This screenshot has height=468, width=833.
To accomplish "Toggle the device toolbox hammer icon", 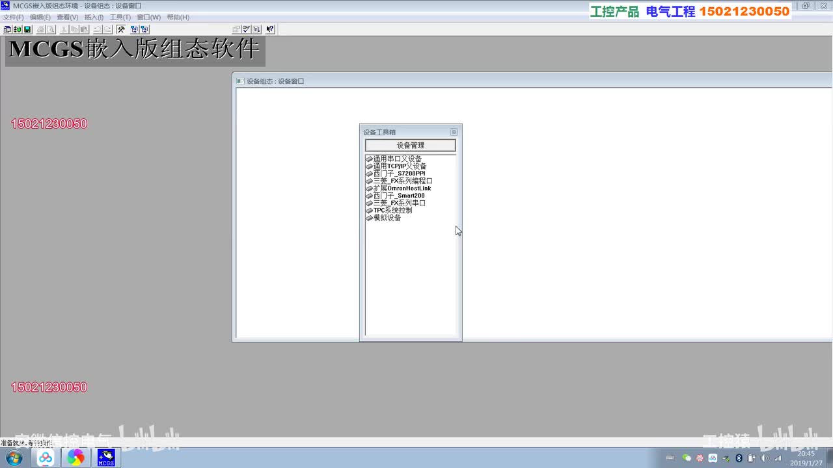I will click(121, 29).
